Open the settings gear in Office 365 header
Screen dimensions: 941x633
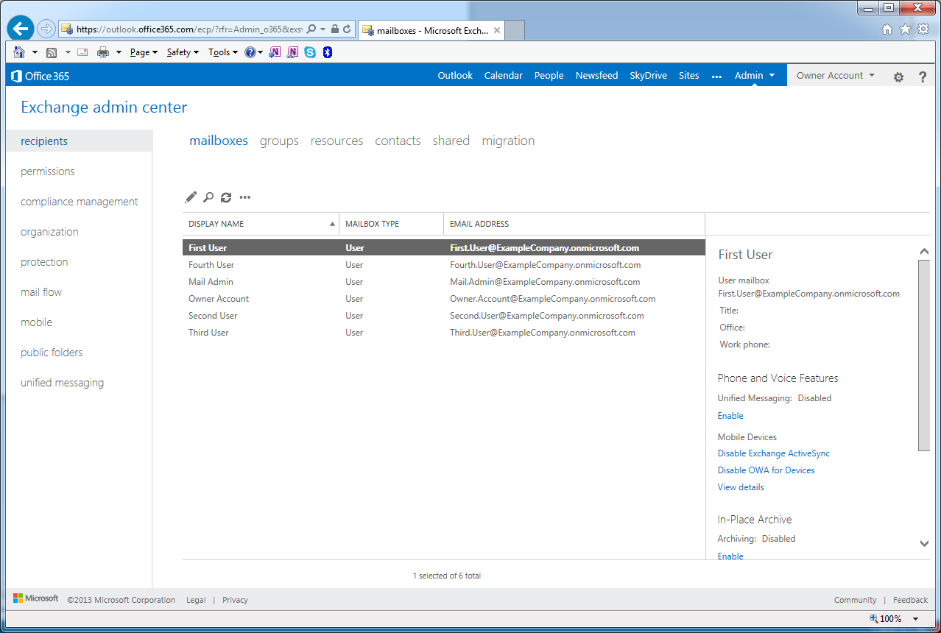pos(898,77)
